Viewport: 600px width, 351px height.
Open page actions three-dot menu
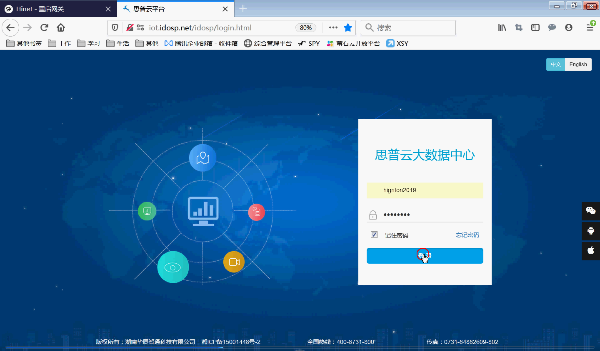(333, 28)
